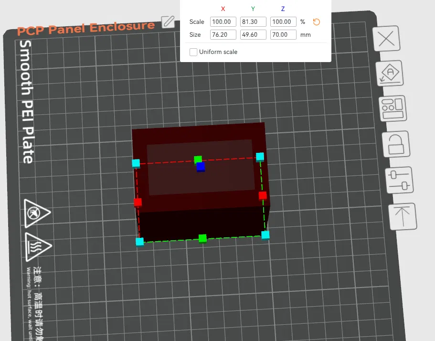435x341 pixels.
Task: Click the Size Y field showing 49.60
Action: click(253, 35)
